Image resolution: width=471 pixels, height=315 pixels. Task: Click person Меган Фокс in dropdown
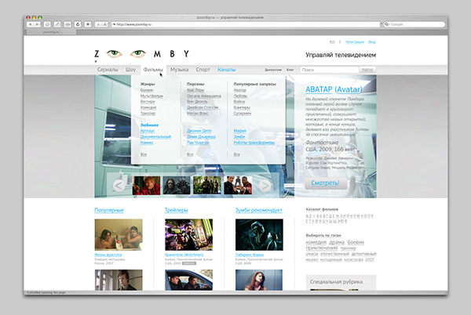tap(197, 114)
